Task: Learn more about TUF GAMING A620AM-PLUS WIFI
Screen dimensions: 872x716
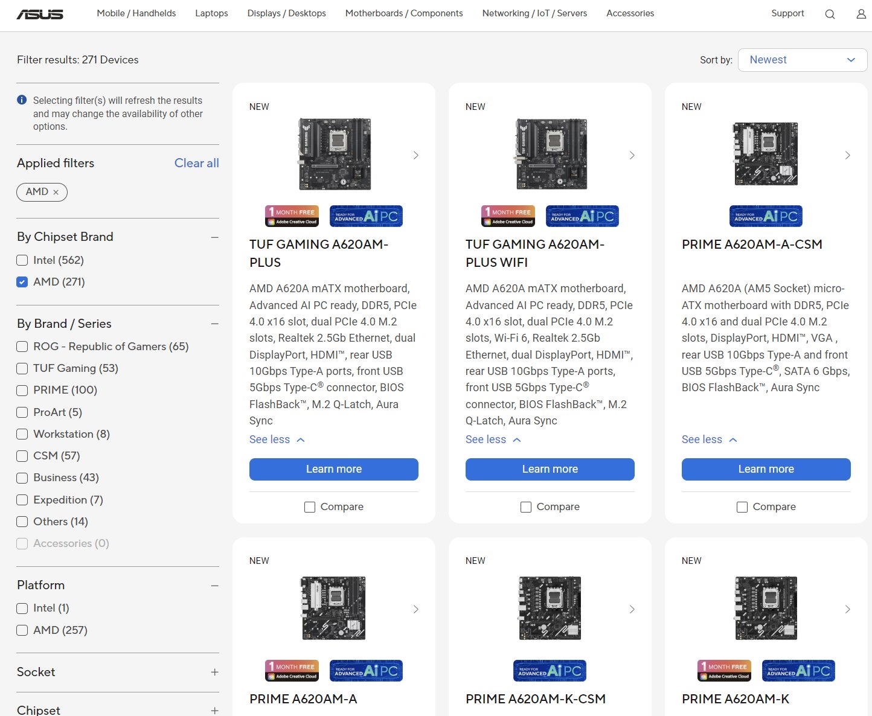Action: click(550, 469)
